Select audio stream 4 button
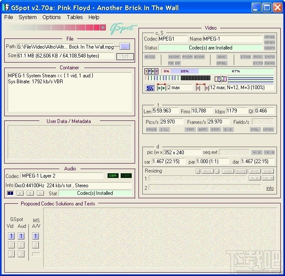This screenshot has height=276, width=285. click(x=40, y=193)
